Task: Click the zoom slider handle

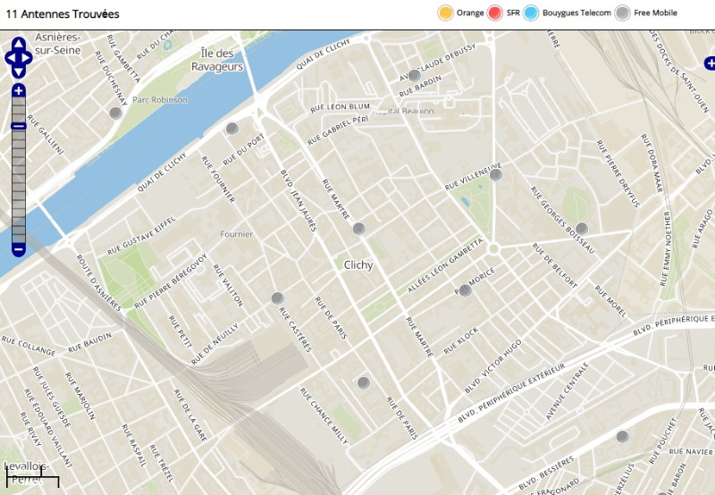Action: coord(19,126)
